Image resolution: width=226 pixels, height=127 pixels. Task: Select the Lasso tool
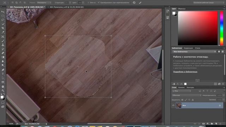(3, 20)
